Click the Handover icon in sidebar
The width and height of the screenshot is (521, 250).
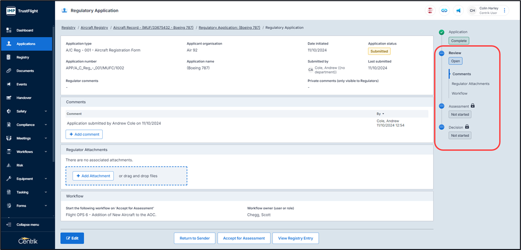pos(8,98)
